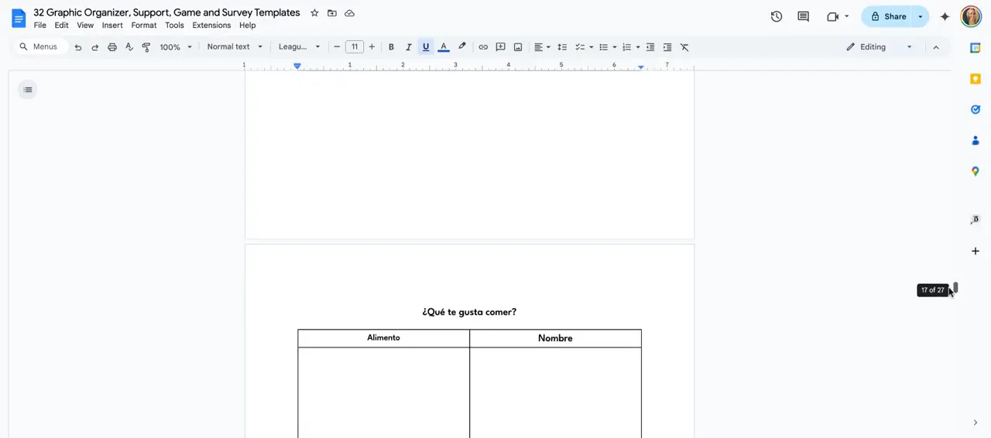Show document outline tabs
Image resolution: width=991 pixels, height=438 pixels.
point(28,90)
